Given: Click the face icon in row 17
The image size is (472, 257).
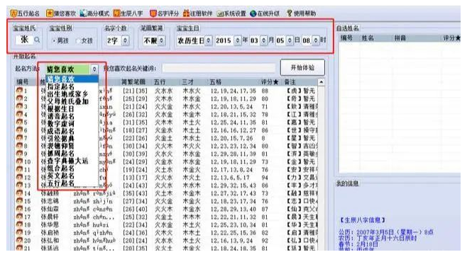Looking at the screenshot, I should coord(20,217).
